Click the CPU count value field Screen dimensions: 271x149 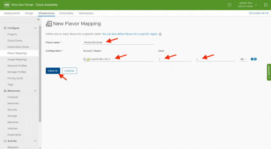pos(175,59)
